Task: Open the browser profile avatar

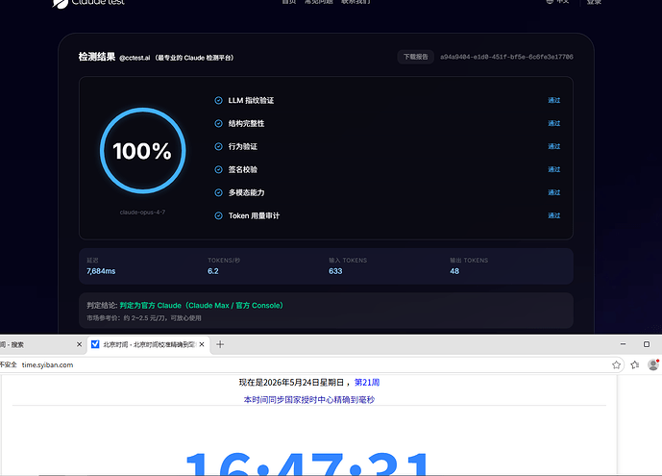Action: click(653, 364)
